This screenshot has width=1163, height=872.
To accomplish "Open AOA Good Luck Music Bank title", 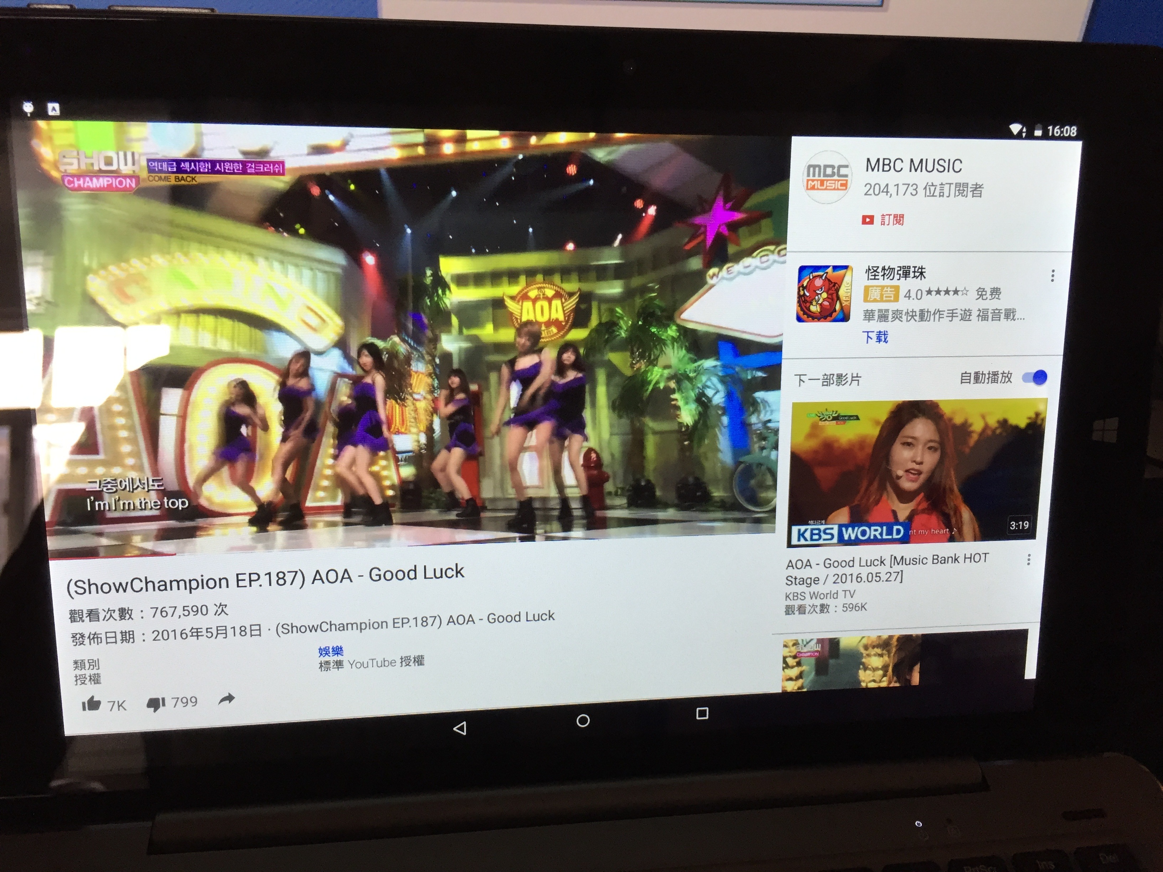I will pos(887,569).
